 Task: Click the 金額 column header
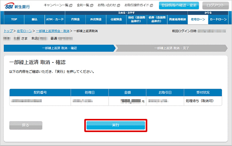(x=127, y=93)
